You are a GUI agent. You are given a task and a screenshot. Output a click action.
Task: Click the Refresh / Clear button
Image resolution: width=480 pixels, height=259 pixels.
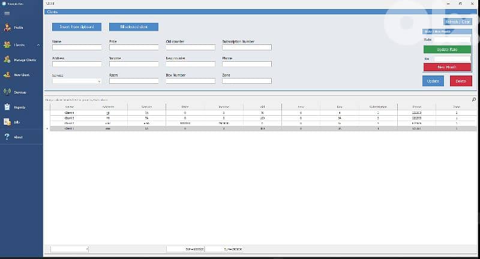coord(458,22)
